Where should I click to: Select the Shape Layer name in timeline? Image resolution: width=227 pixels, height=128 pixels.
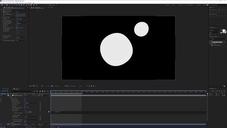coord(17,124)
